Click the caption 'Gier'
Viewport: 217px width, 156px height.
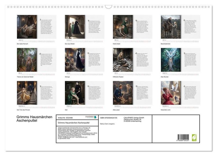tap(66, 110)
